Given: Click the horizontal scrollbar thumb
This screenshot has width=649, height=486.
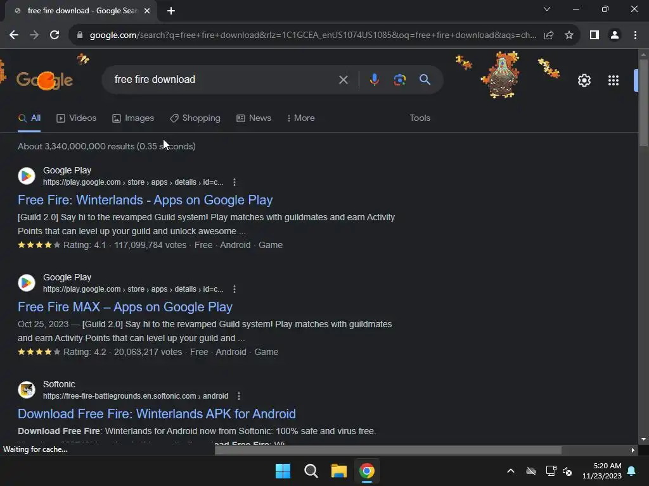Looking at the screenshot, I should coord(388,451).
